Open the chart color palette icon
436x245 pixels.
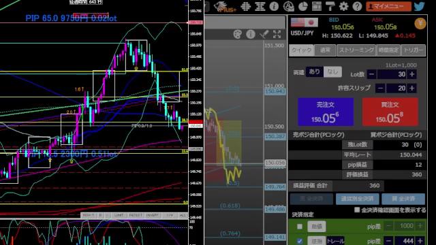point(237,34)
